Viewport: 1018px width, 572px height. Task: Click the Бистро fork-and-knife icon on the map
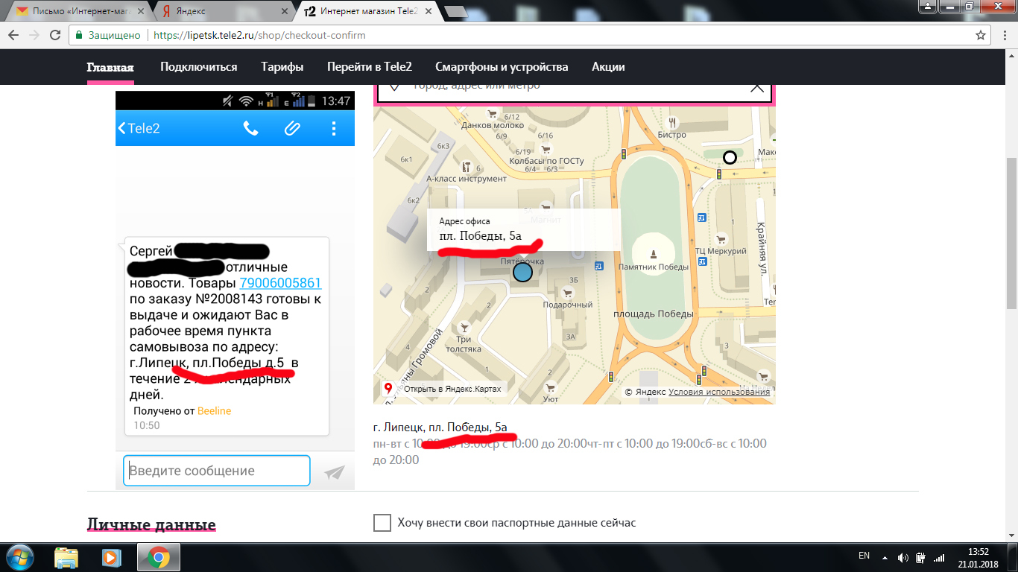pos(671,121)
